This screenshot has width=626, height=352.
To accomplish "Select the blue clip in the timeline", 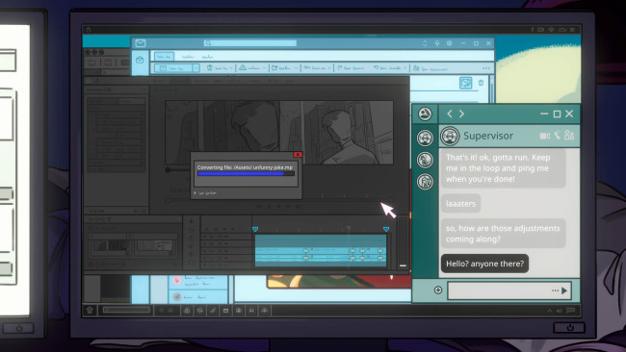I will 321,250.
